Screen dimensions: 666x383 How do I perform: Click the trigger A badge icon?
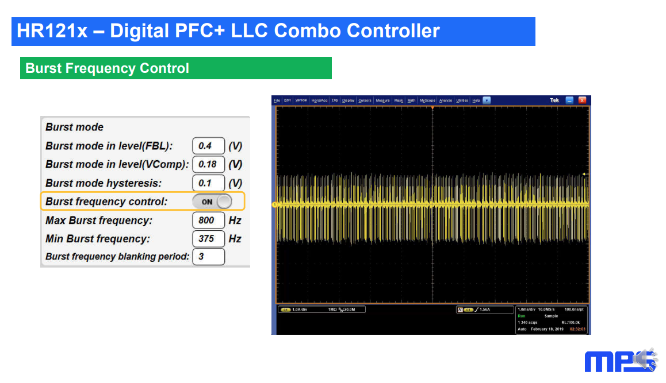pyautogui.click(x=460, y=310)
